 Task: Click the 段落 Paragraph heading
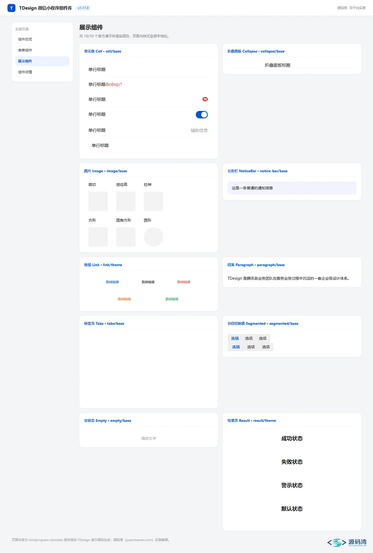[x=256, y=265]
